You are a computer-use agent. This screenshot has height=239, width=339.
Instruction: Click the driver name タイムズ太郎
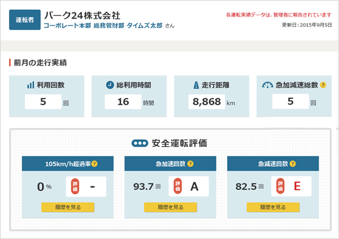(145, 25)
